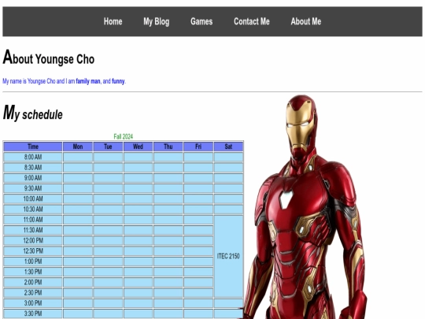Select the 10:00 AM time cell

(33, 198)
